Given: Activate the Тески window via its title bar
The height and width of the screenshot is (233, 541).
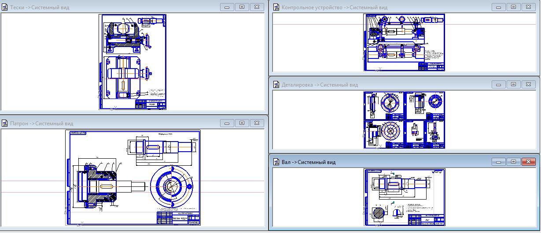Looking at the screenshot, I should coord(132,7).
